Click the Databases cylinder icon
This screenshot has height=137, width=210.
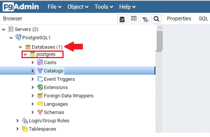(x=28, y=47)
